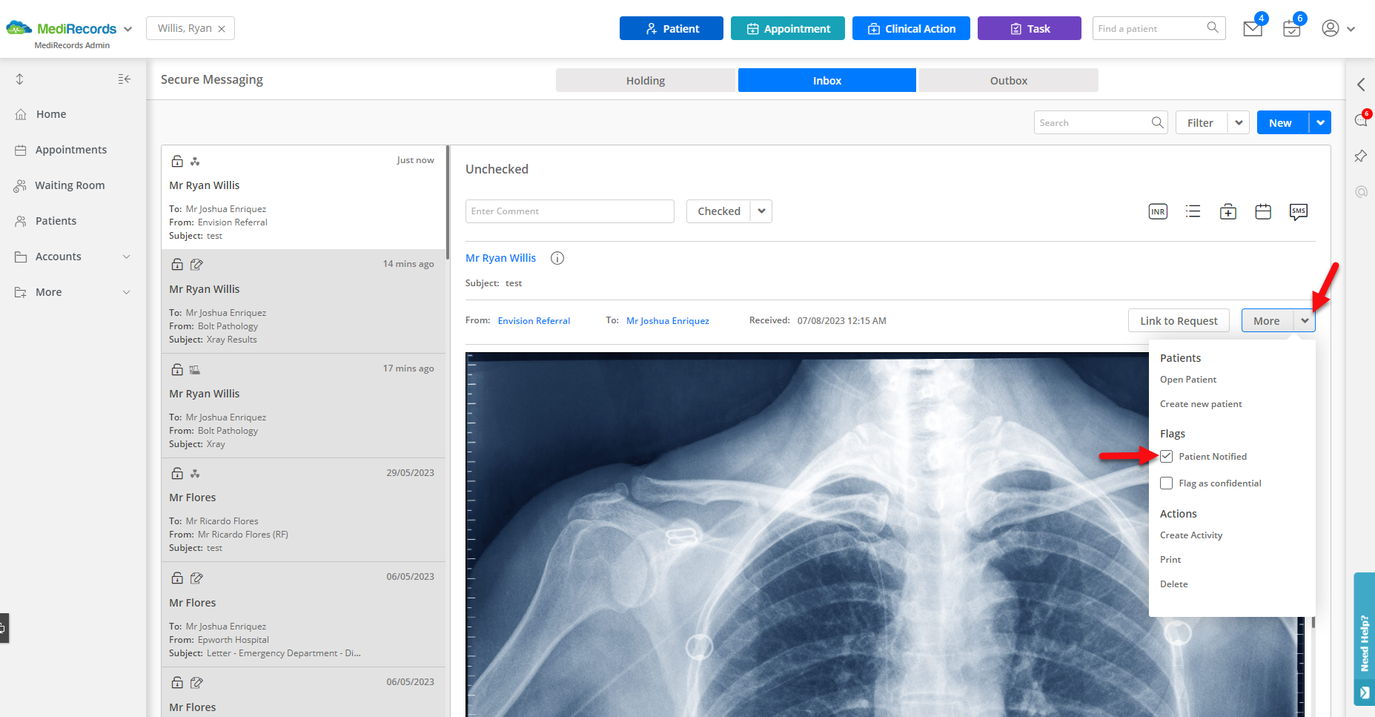The height and width of the screenshot is (717, 1375).
Task: Click the clinical action medical kit icon
Action: point(1228,211)
